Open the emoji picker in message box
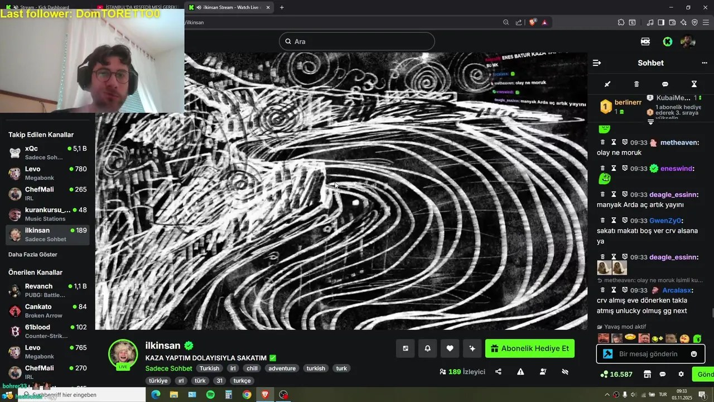Screen dimensions: 714x402 [x=694, y=354]
